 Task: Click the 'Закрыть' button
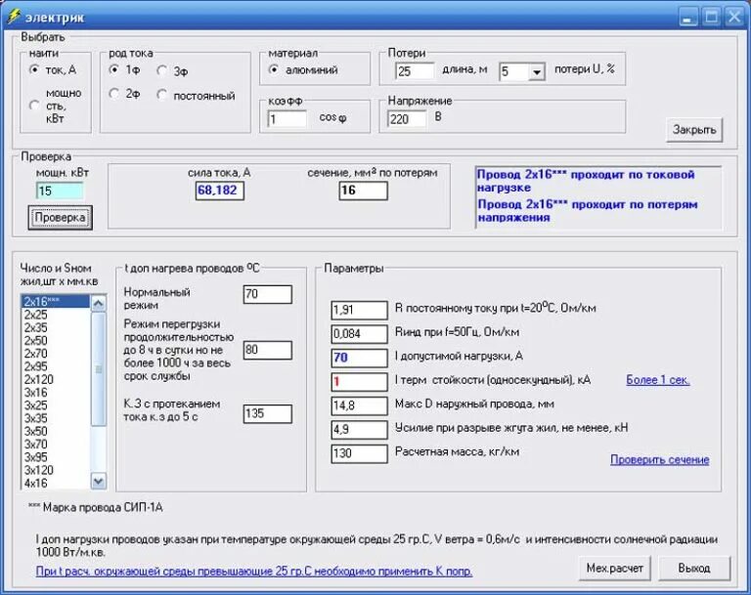tap(694, 130)
